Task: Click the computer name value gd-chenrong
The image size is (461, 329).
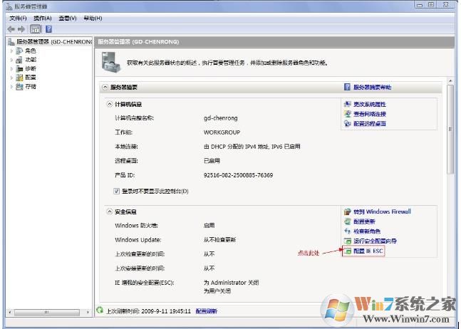Action: 220,118
